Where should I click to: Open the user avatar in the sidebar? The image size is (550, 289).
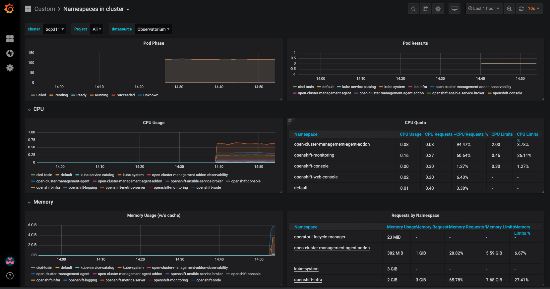[10, 261]
